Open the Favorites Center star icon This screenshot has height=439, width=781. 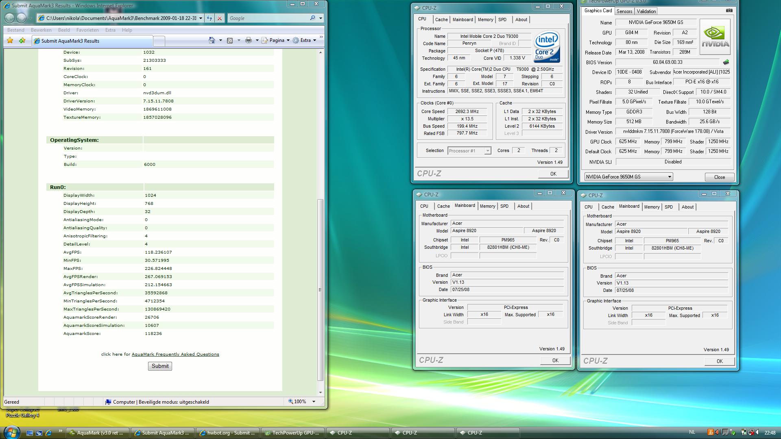[10, 40]
